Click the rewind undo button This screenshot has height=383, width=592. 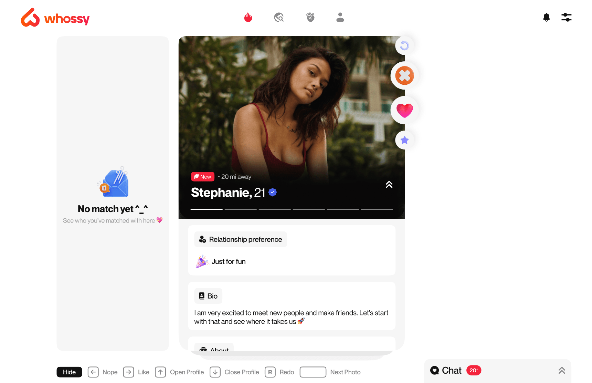pyautogui.click(x=404, y=45)
